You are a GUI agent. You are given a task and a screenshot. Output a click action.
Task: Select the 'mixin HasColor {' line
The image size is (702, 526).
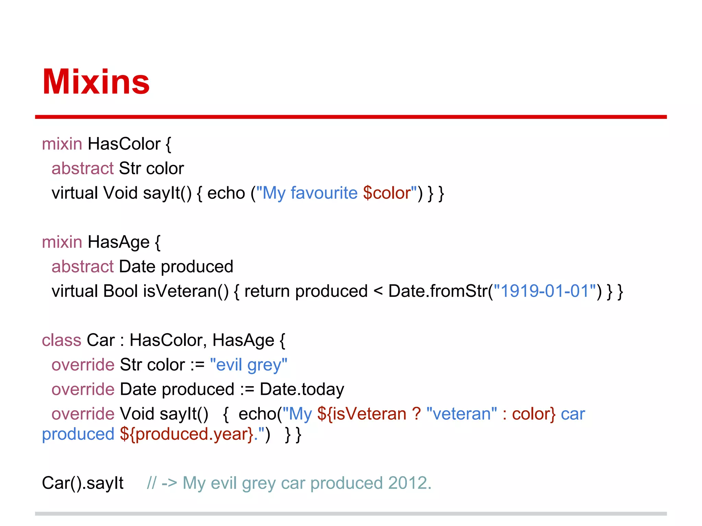pyautogui.click(x=107, y=144)
